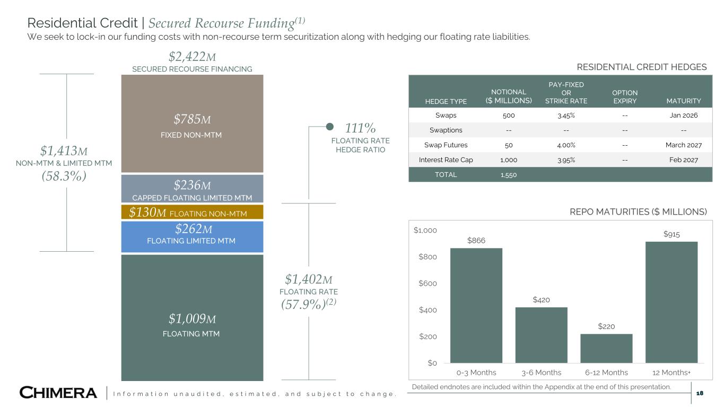Select the $785M Fixed Non-MTM block

click(192, 124)
